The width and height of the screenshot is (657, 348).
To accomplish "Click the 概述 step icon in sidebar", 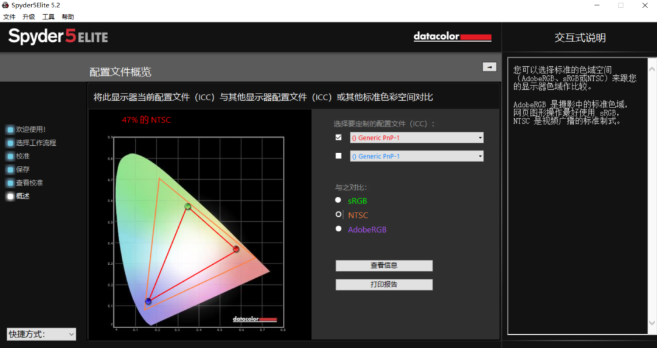I will click(x=10, y=196).
